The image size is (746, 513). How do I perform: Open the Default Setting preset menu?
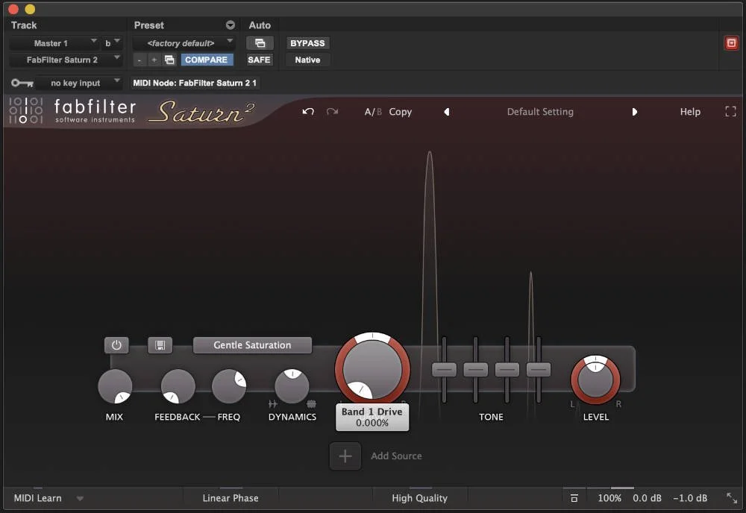point(540,112)
